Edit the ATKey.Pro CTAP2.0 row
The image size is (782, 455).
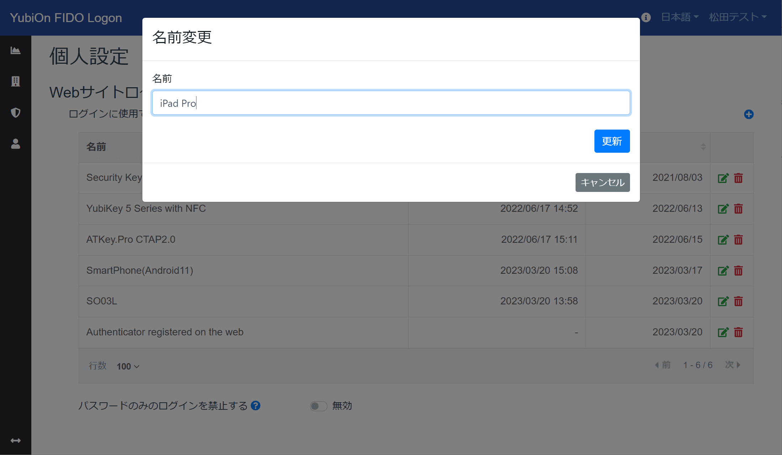723,240
